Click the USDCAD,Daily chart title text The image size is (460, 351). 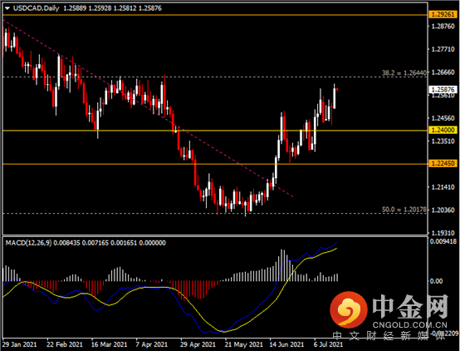coord(36,8)
